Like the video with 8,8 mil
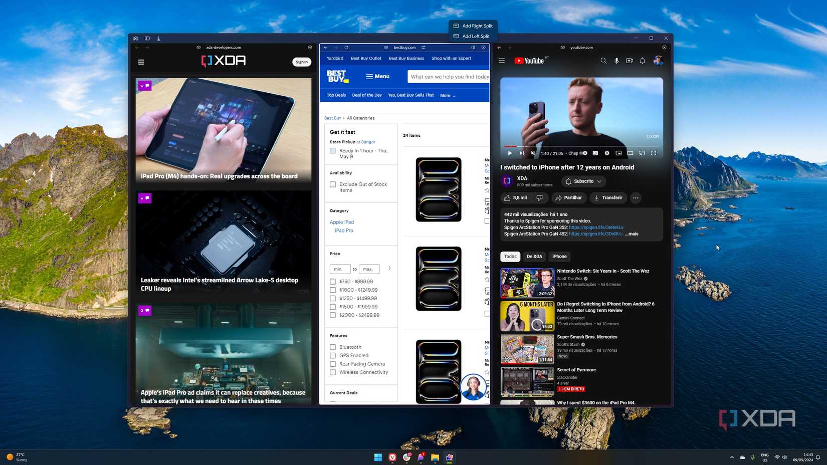Image resolution: width=827 pixels, height=465 pixels. point(516,198)
